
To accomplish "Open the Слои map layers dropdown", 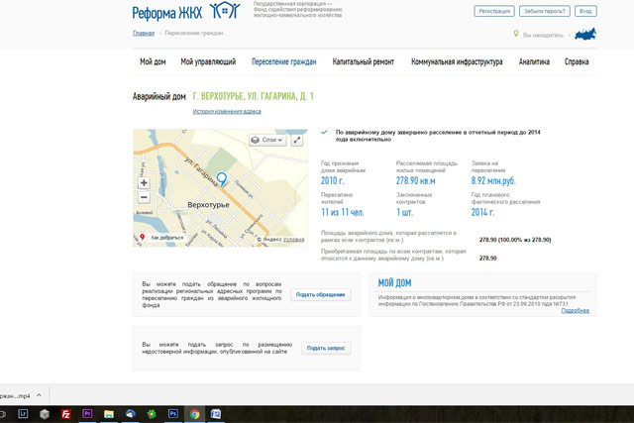I will click(x=266, y=141).
